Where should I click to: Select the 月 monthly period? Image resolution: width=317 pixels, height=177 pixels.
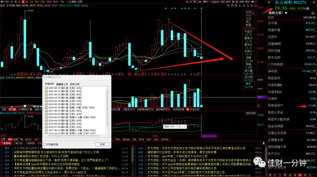(19, 2)
